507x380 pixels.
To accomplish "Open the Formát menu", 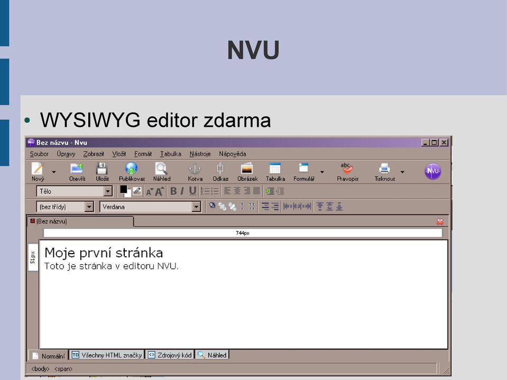I will click(x=143, y=154).
